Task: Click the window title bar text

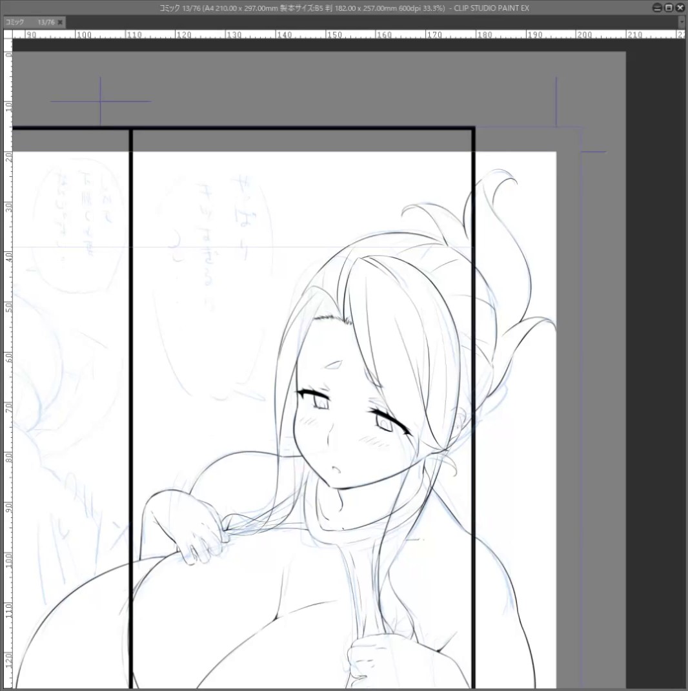Action: (344, 8)
